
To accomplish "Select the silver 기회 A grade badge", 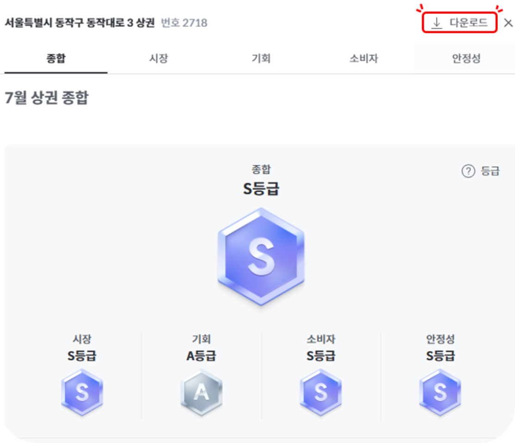I will pos(201,392).
